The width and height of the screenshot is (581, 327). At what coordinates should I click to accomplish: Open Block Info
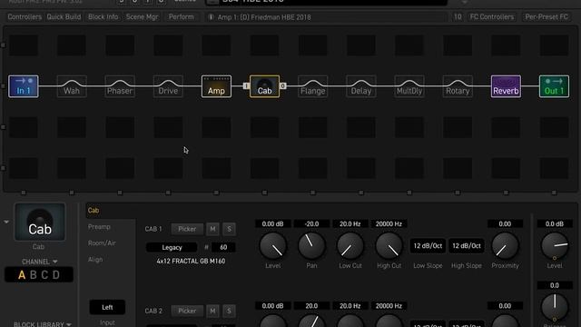click(103, 17)
